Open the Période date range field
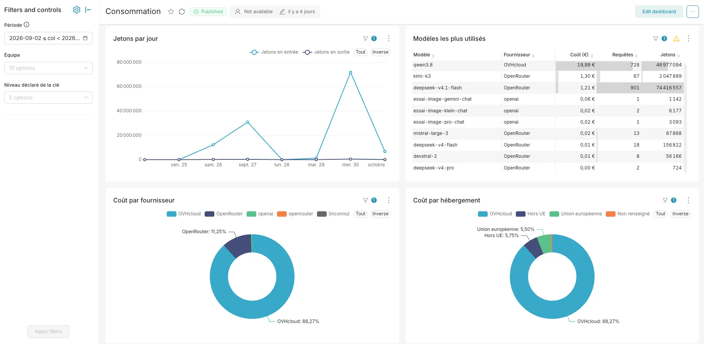Screen dimensions: 704x344 point(48,38)
